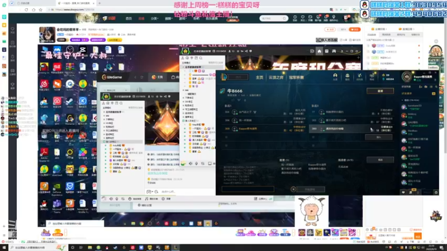Viewport: 447px width, 251px height.
Task: Open the streamer's avatar thumbnail
Action: pyautogui.click(x=47, y=35)
